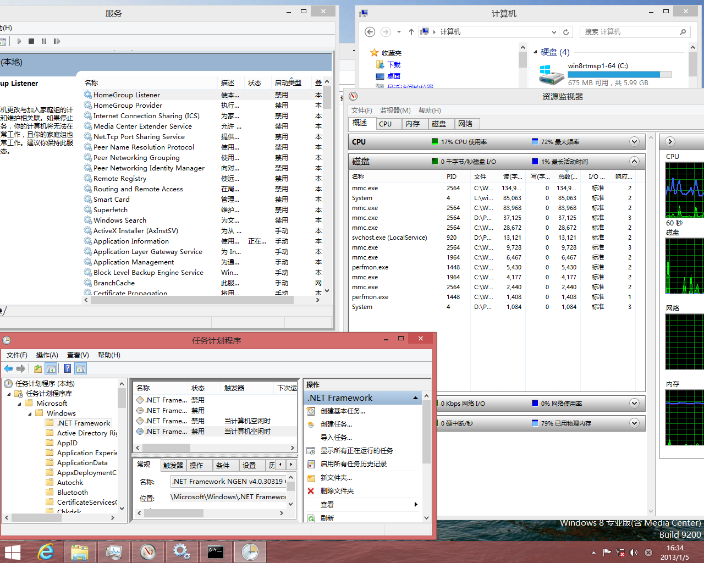Select svchost.exe (LocalService) row in disk list
The width and height of the screenshot is (704, 563).
coord(389,238)
